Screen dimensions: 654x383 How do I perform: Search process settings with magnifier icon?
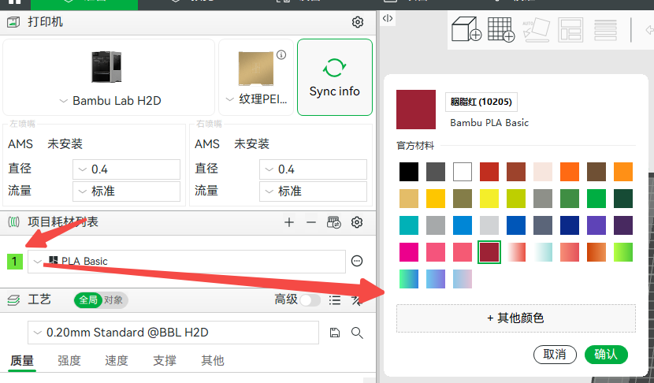pos(357,333)
